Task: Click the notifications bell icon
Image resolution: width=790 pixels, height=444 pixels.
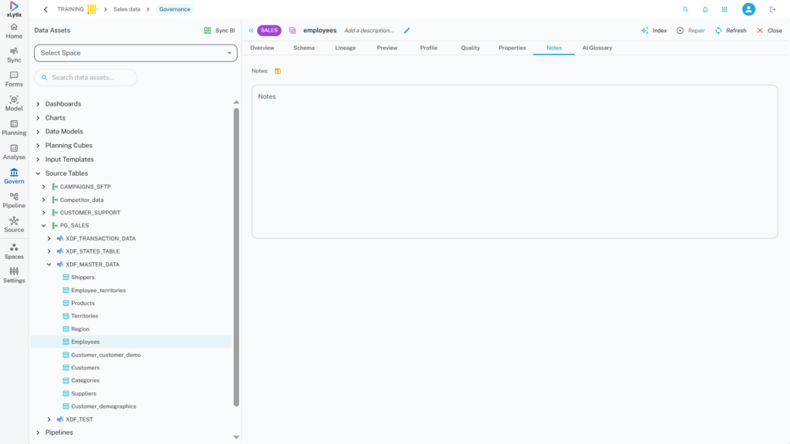Action: coord(705,9)
